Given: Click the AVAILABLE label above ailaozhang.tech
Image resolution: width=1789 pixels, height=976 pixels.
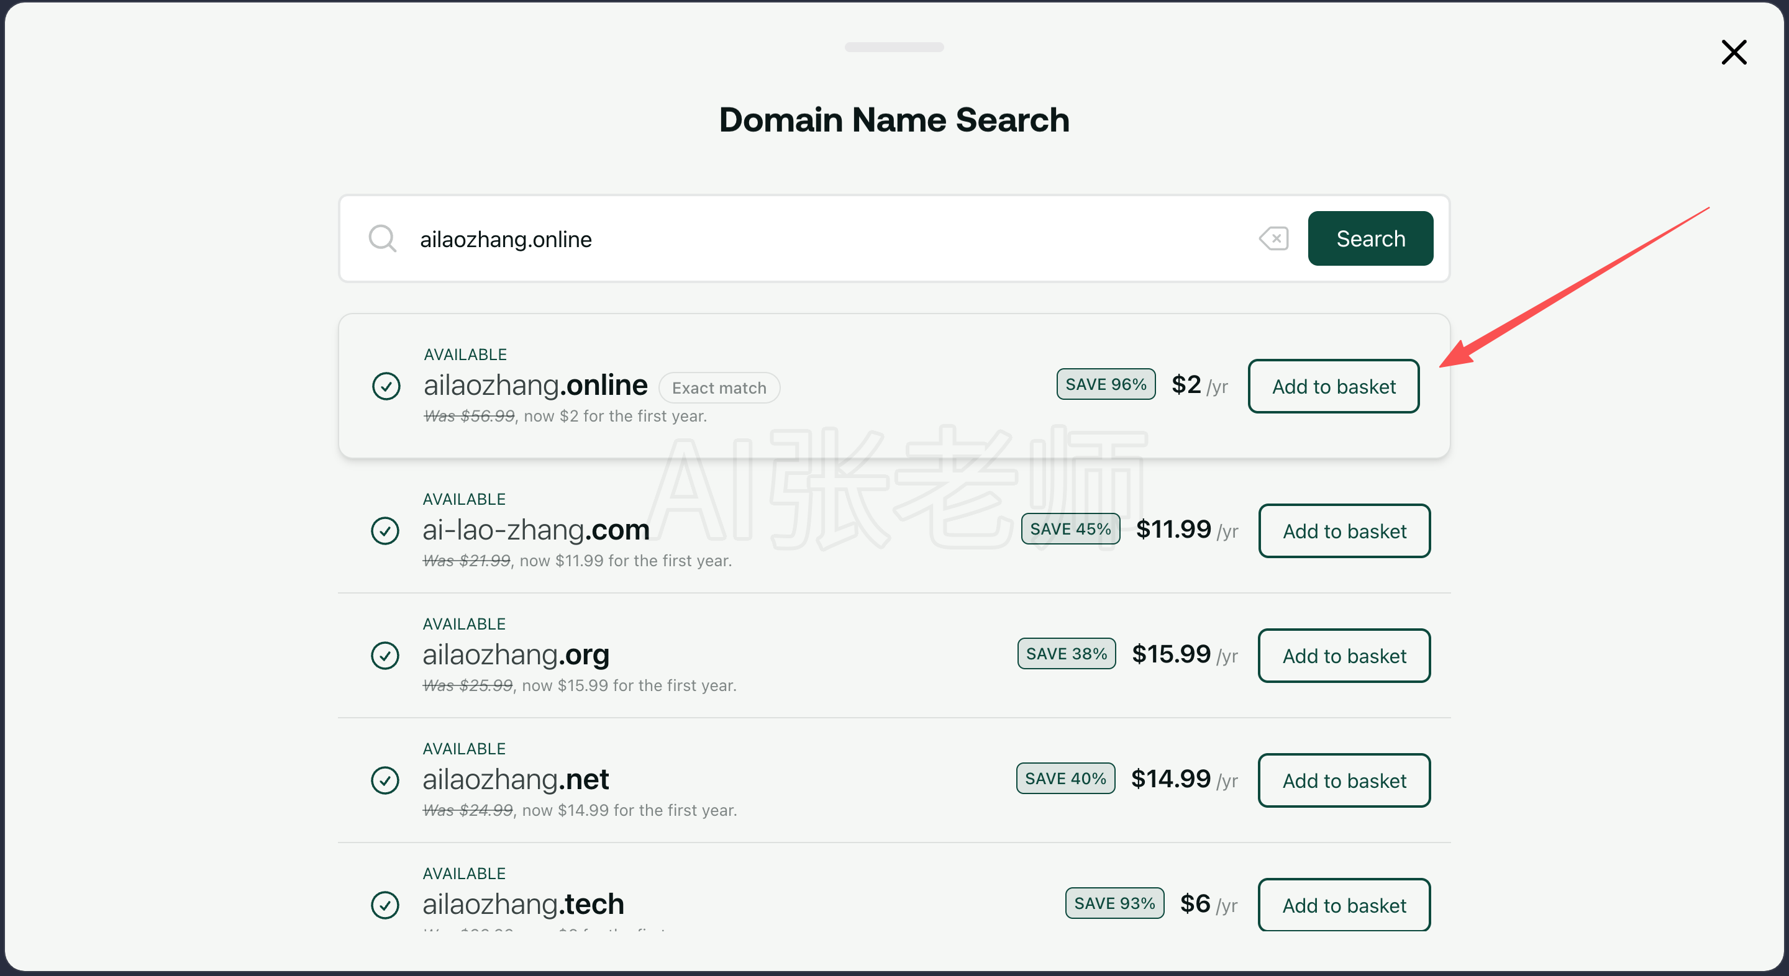Looking at the screenshot, I should click(464, 874).
